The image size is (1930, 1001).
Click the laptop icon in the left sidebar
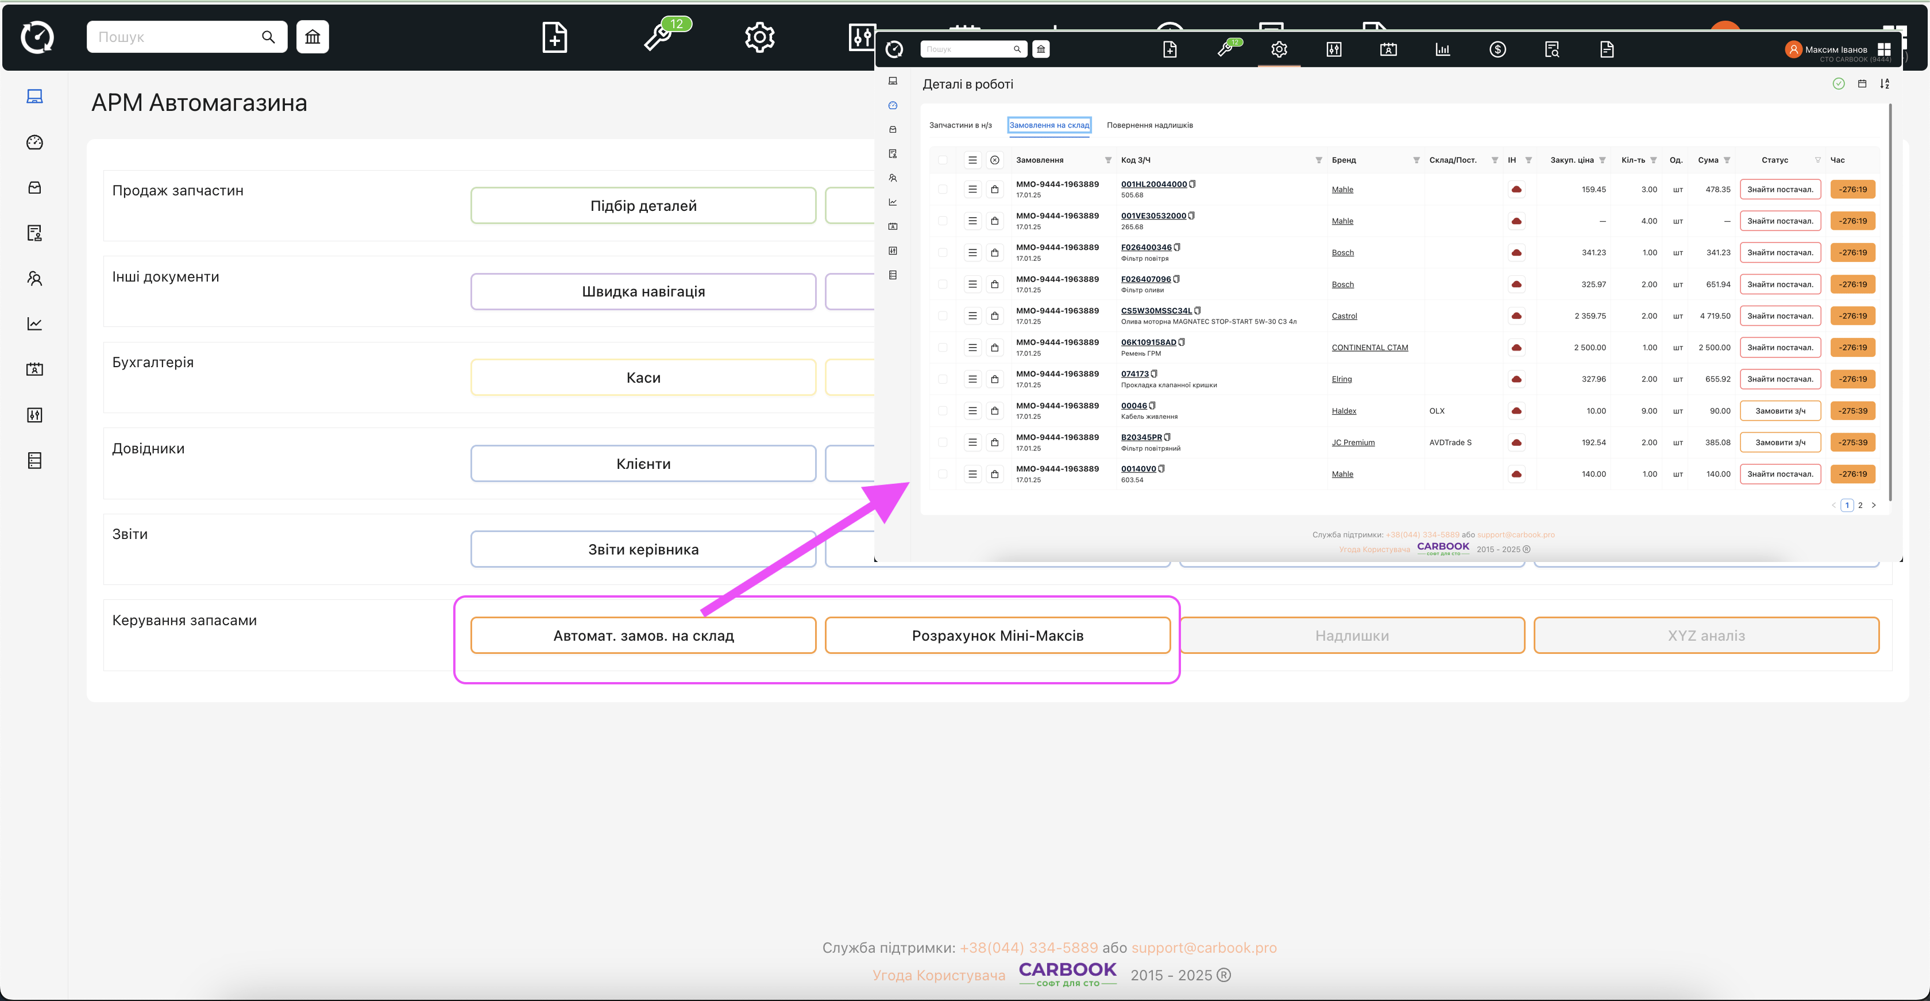click(34, 97)
